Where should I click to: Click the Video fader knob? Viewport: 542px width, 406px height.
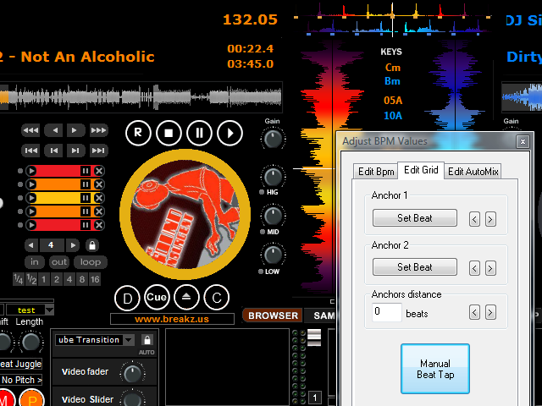click(x=133, y=373)
